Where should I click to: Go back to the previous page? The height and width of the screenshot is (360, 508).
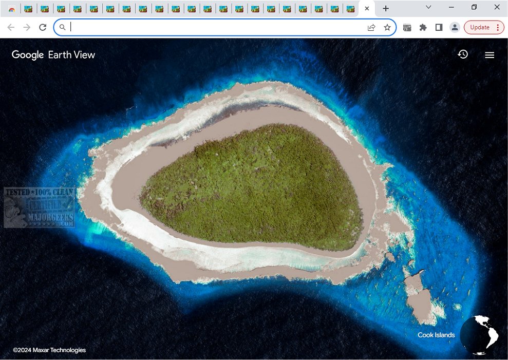11,28
